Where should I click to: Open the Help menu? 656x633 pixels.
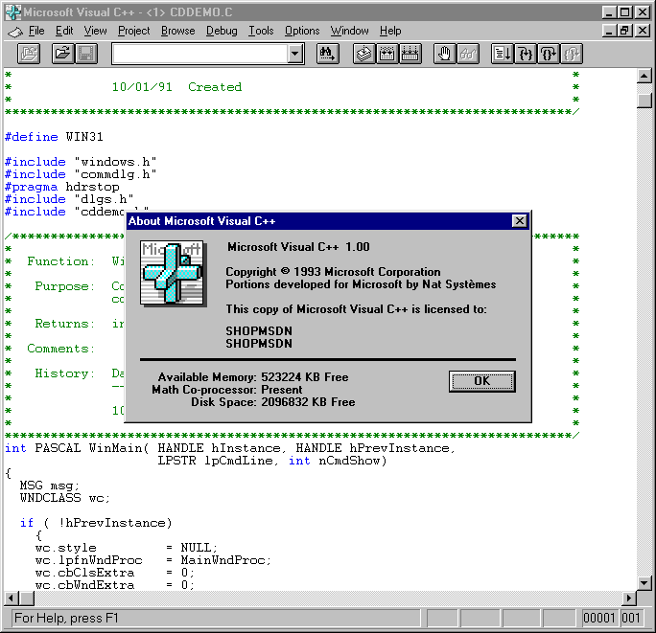(x=390, y=31)
